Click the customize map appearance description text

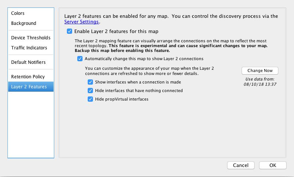coord(149,71)
